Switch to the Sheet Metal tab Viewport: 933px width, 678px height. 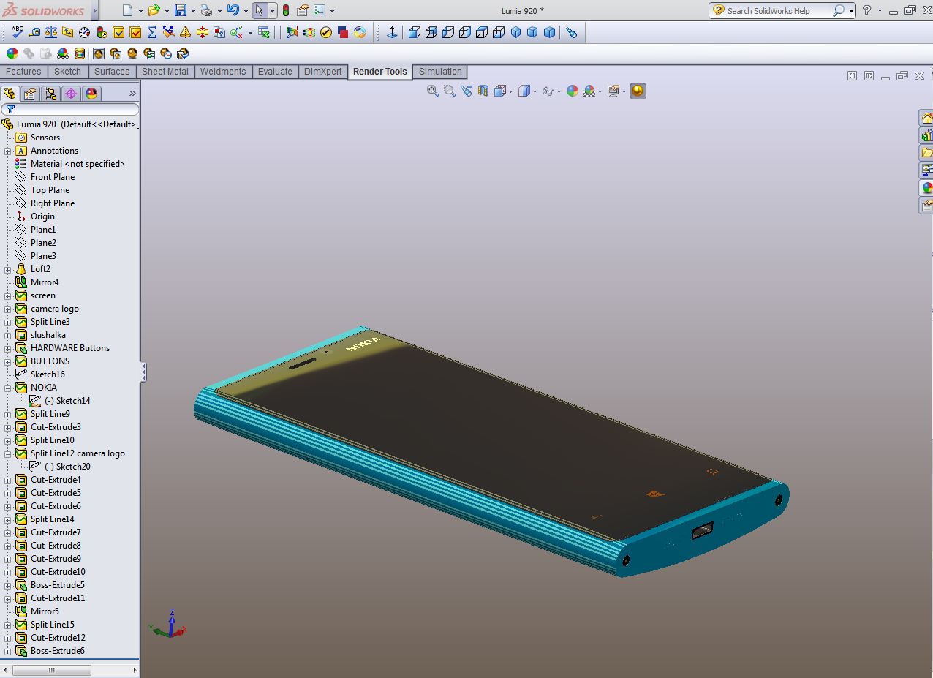click(165, 72)
